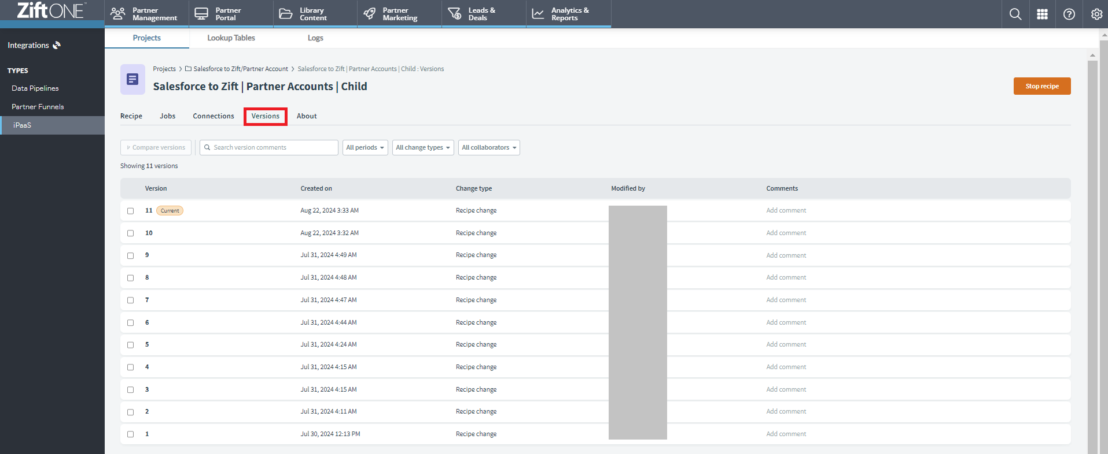The width and height of the screenshot is (1108, 454).
Task: Click the Modified by column header
Action: point(628,188)
